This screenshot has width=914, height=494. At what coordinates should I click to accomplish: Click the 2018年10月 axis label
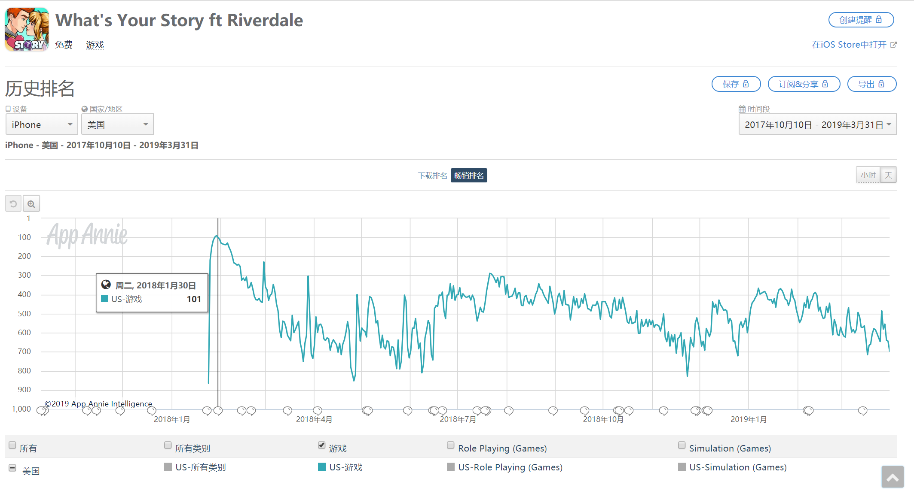point(603,419)
